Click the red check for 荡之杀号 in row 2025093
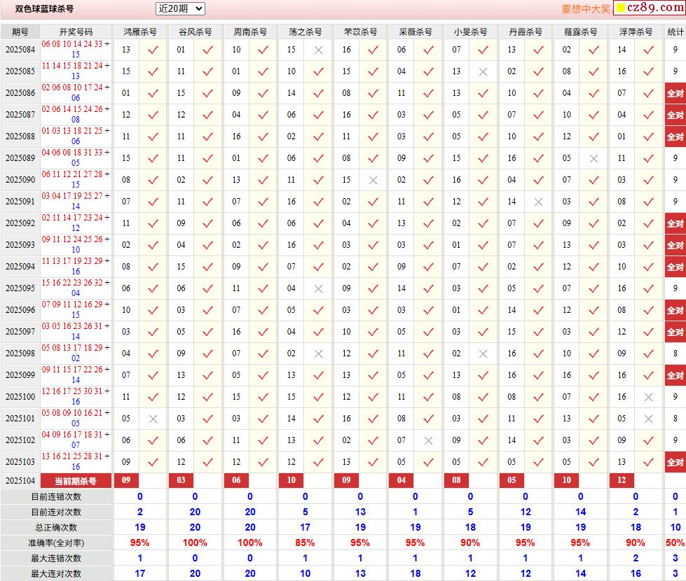 tap(319, 246)
